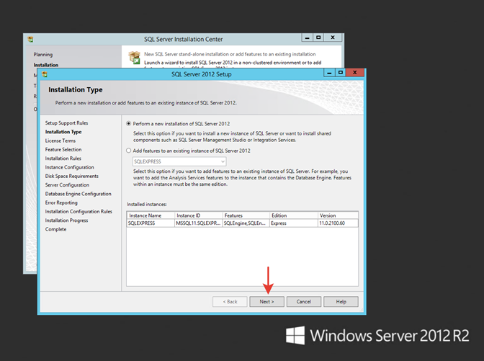
Task: Click Edition column header
Action: click(x=294, y=215)
